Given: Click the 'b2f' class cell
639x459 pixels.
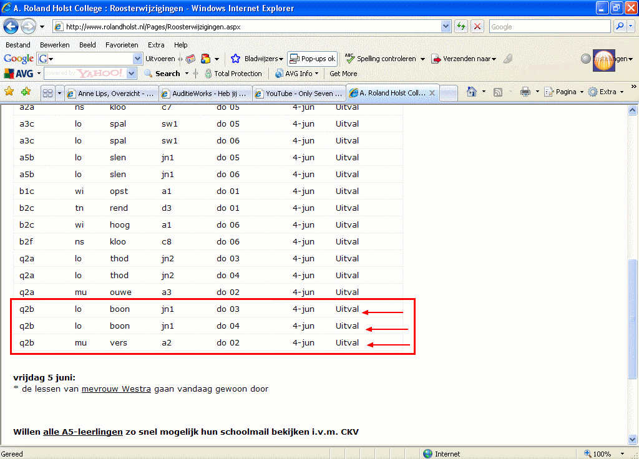Looking at the screenshot, I should (26, 242).
